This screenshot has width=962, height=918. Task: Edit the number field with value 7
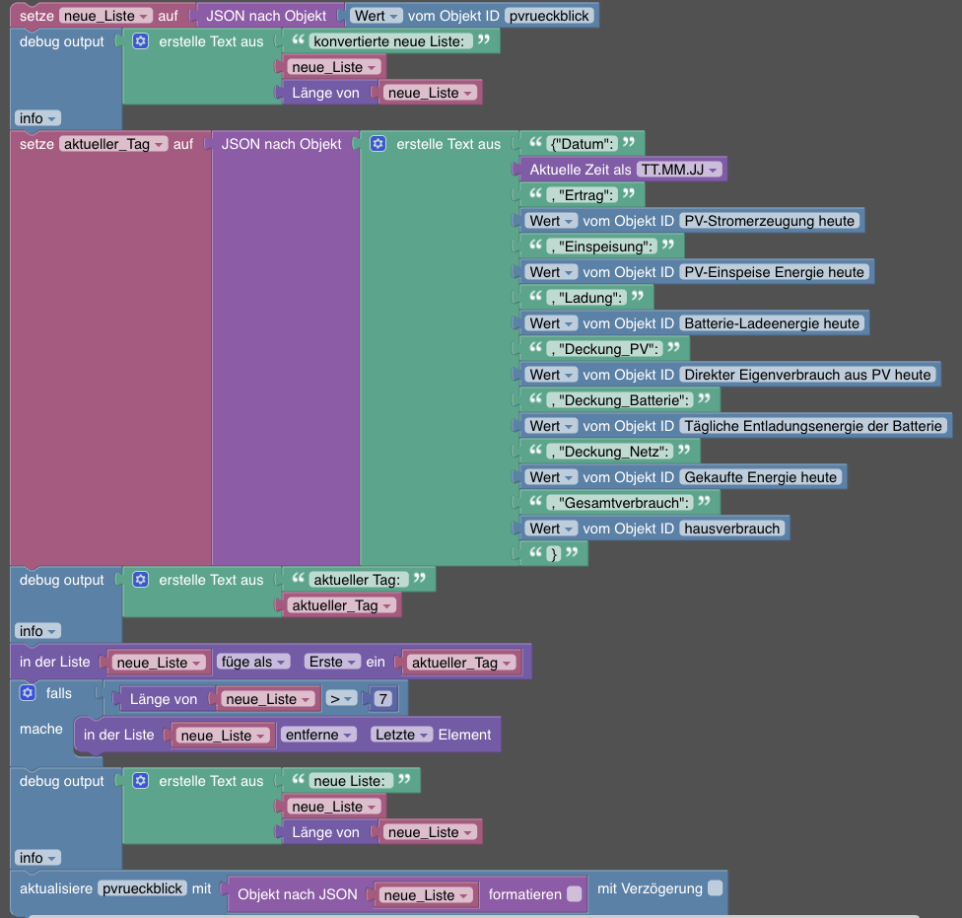382,698
